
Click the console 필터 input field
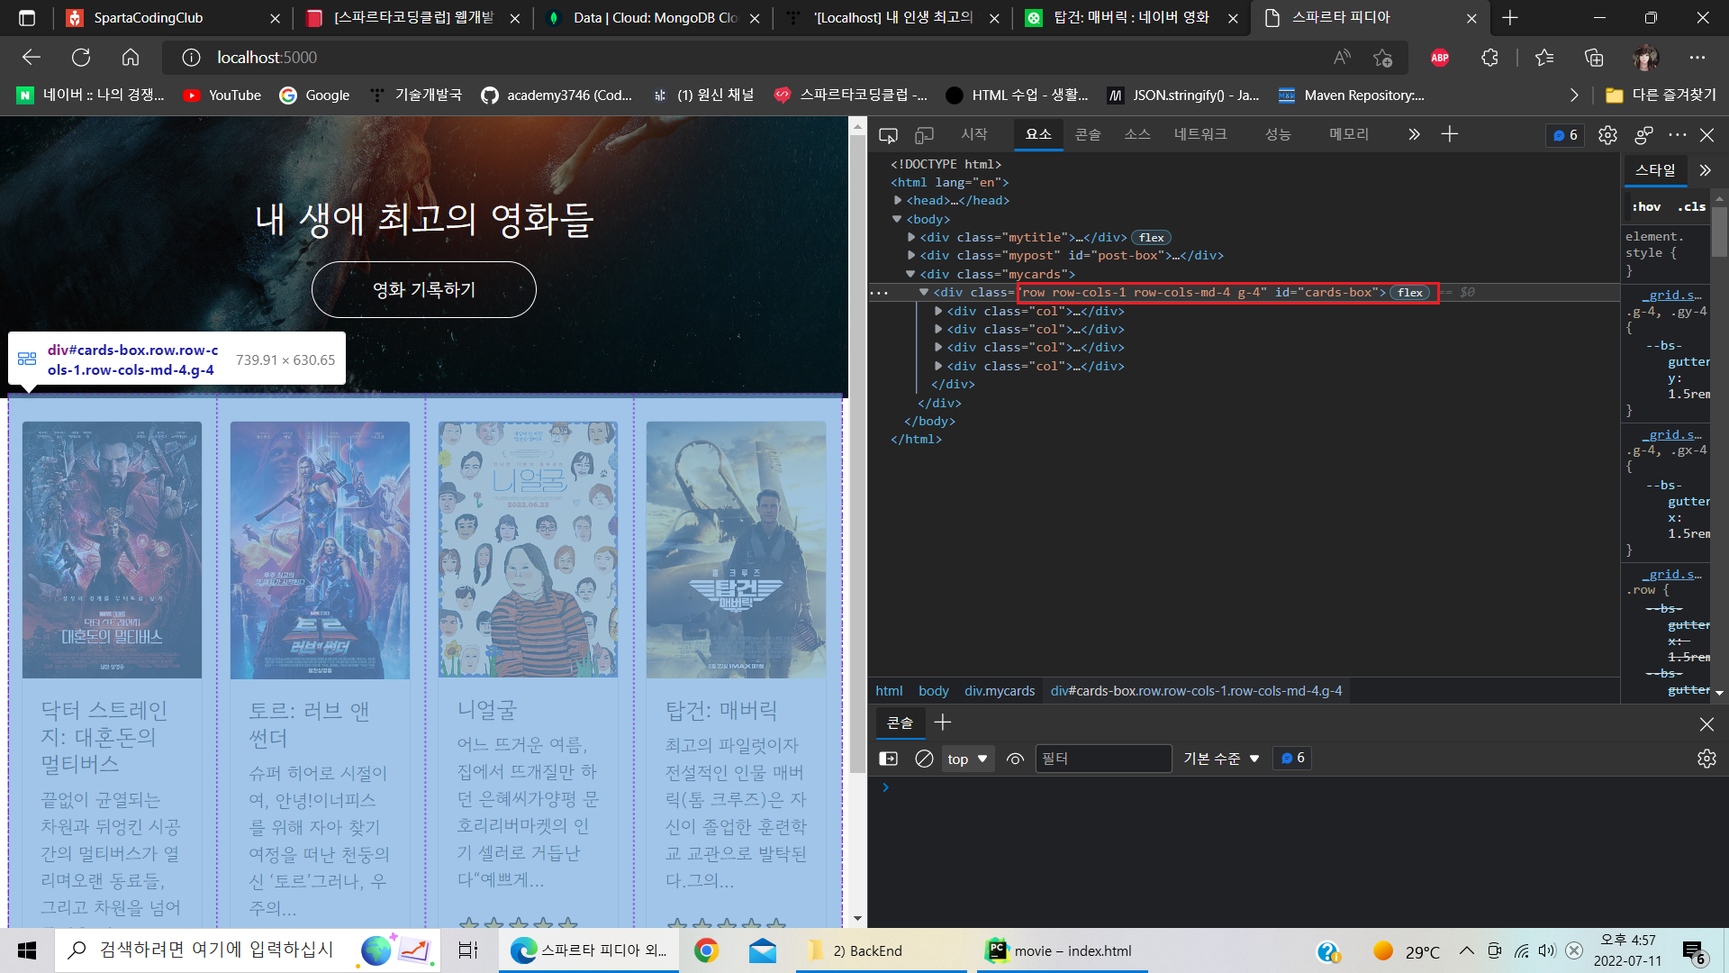[x=1103, y=759]
